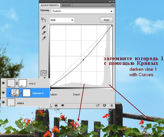Hide the vine 1 layer

click(x=4, y=102)
